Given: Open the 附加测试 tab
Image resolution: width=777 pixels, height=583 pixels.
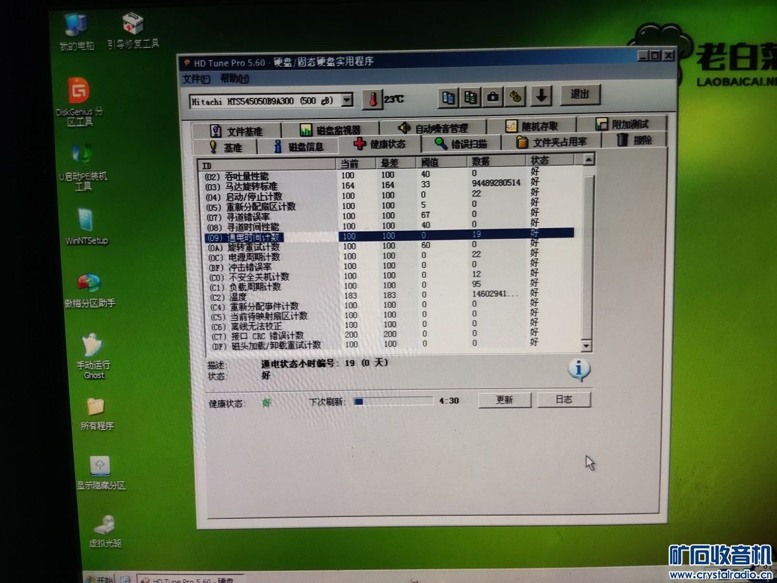Looking at the screenshot, I should 622,124.
